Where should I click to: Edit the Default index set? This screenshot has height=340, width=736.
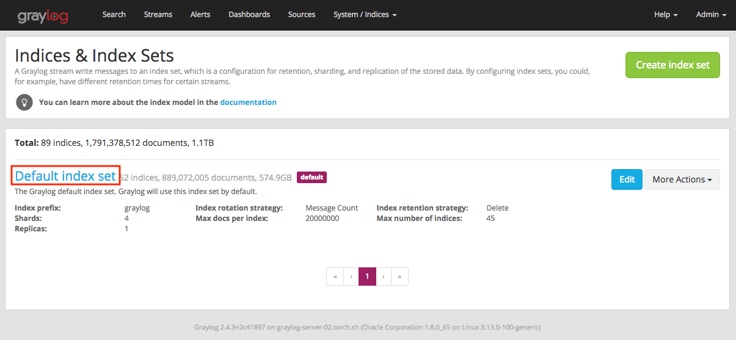(x=627, y=179)
